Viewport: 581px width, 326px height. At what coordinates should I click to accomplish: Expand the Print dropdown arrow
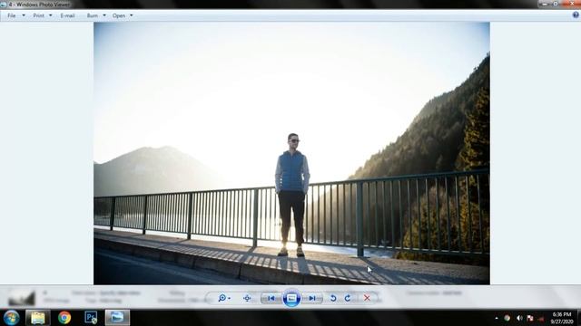(x=51, y=15)
